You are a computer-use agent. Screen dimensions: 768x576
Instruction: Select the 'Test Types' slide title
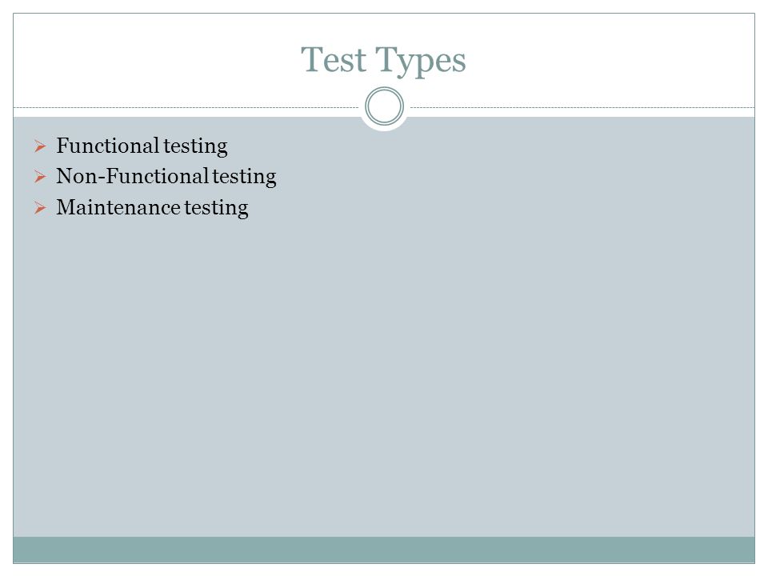point(383,60)
